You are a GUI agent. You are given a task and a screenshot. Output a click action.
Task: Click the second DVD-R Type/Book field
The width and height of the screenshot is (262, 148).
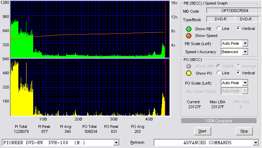[x=246, y=19]
